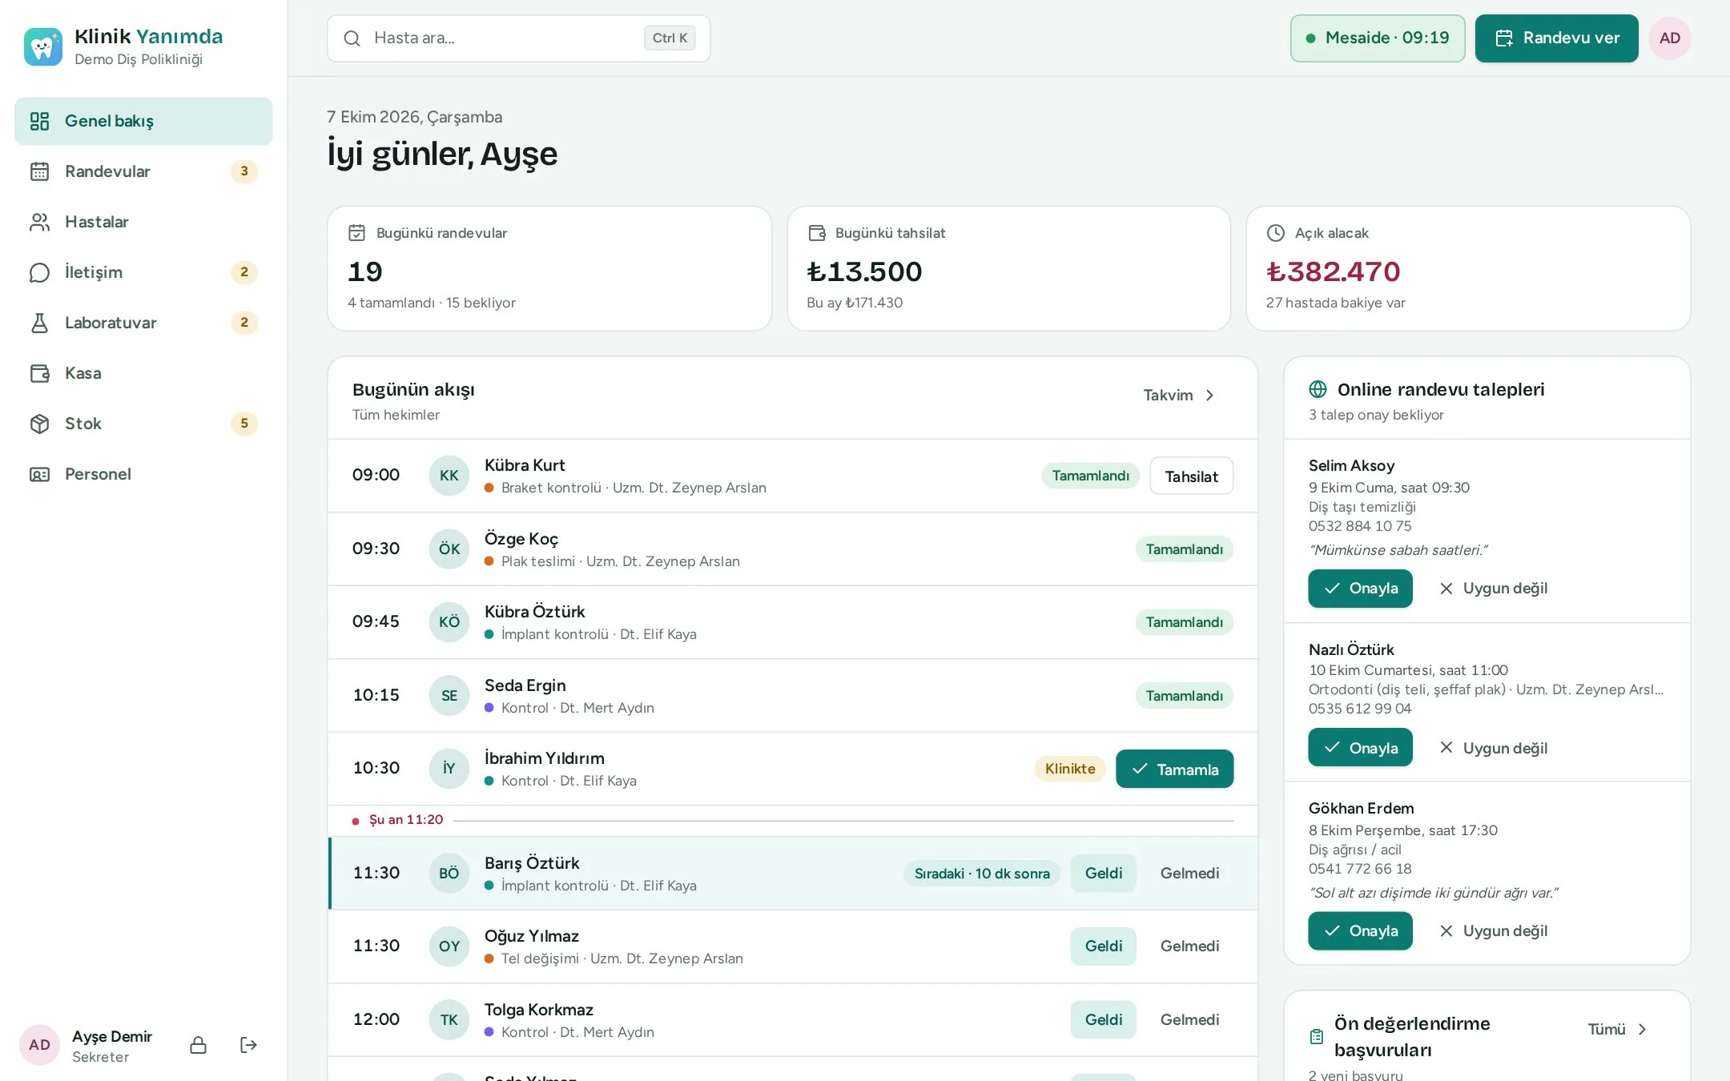1730x1081 pixels.
Task: Click the Randevu ver button
Action: pos(1556,38)
